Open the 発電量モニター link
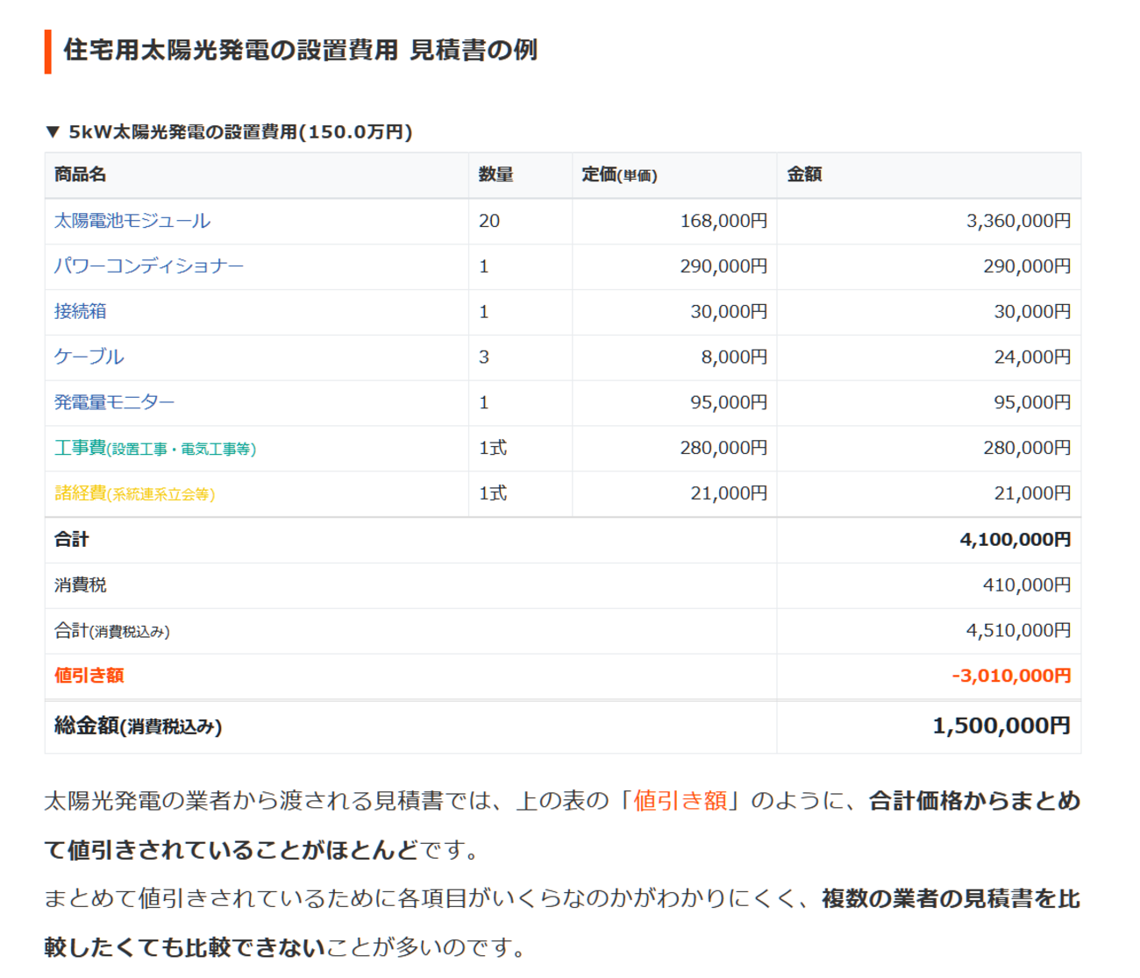 [114, 403]
